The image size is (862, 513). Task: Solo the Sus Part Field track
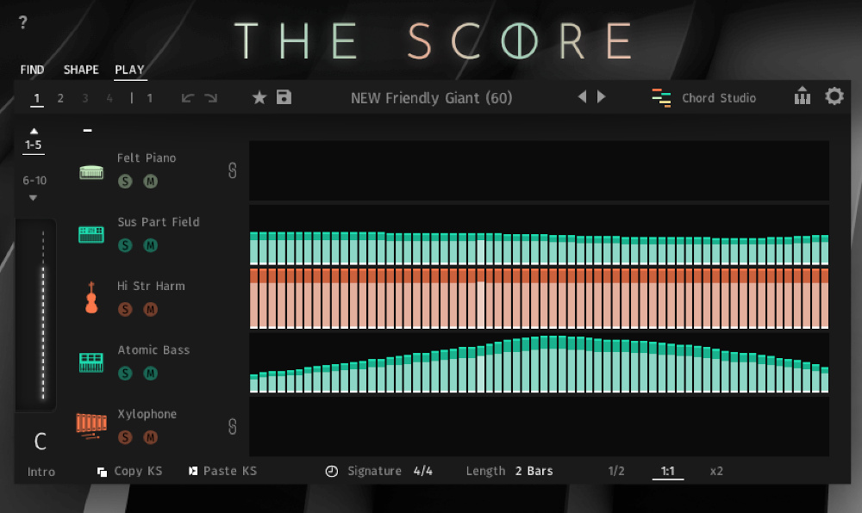125,246
